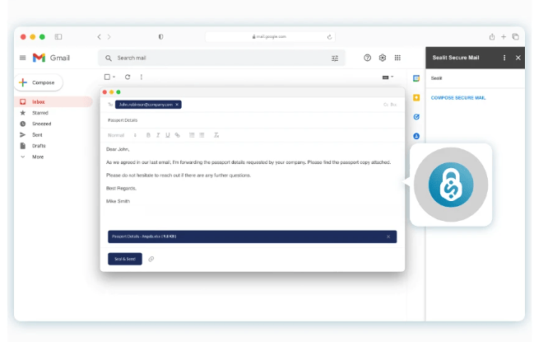
Task: Go to the Drafts folder
Action: tap(39, 146)
